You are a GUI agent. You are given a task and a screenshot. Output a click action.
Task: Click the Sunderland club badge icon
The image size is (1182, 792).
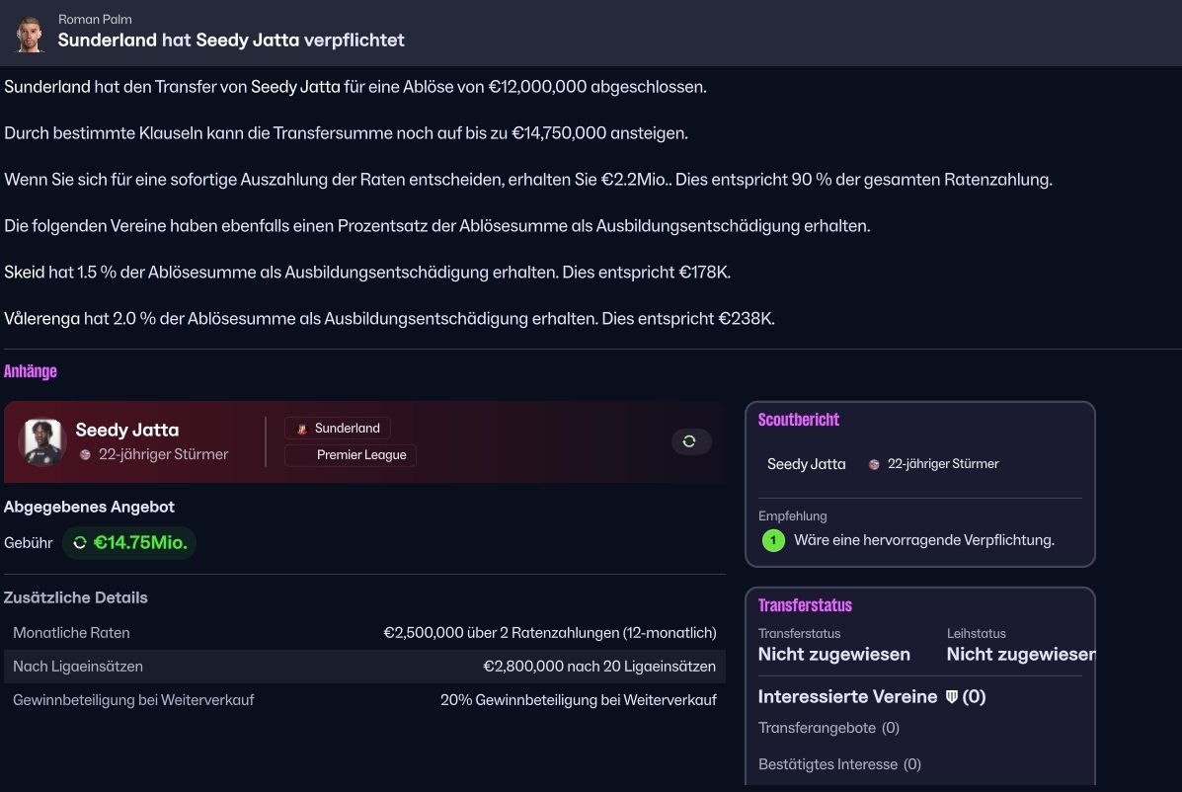[302, 429]
